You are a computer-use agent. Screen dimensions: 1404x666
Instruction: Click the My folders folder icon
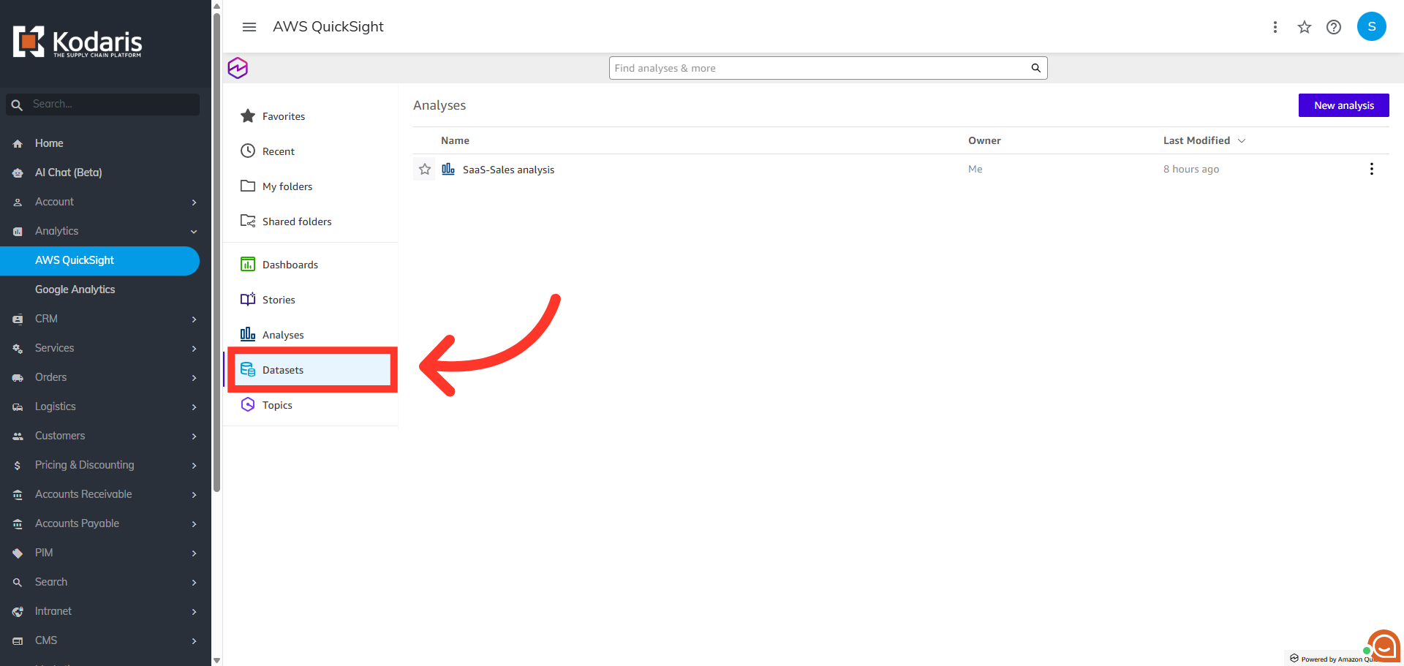(248, 186)
